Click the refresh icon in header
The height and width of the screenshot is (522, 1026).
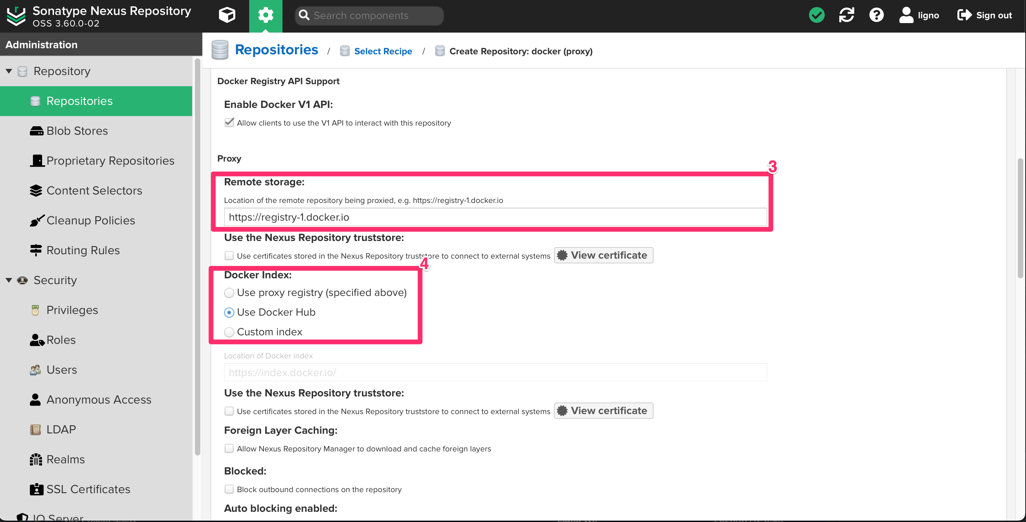(x=846, y=16)
